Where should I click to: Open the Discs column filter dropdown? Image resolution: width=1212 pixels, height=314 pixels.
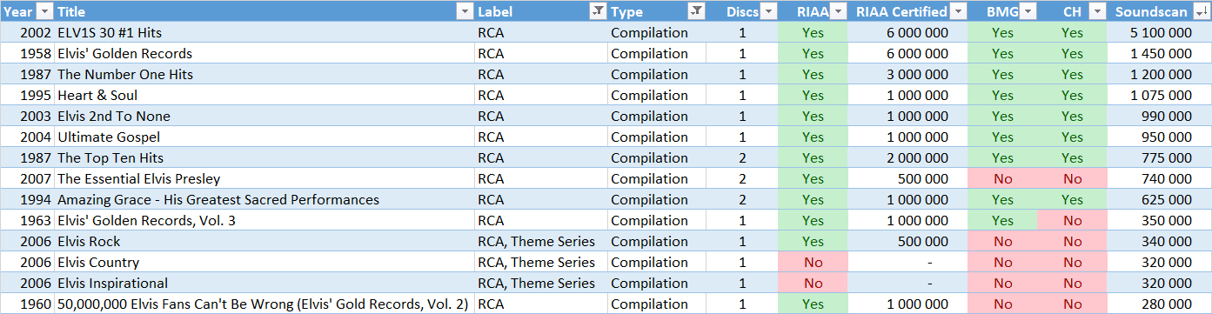pyautogui.click(x=768, y=11)
